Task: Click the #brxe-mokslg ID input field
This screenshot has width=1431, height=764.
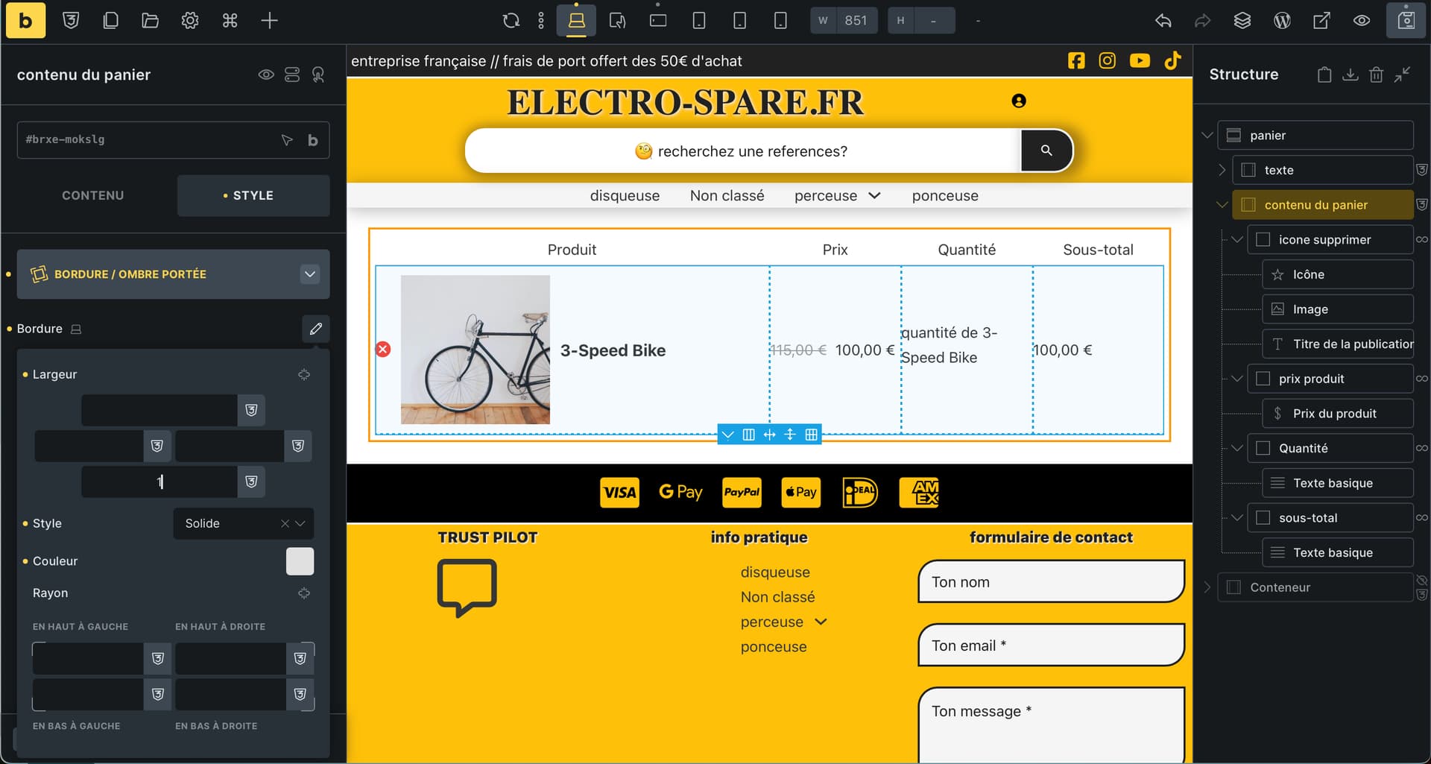Action: tap(149, 139)
